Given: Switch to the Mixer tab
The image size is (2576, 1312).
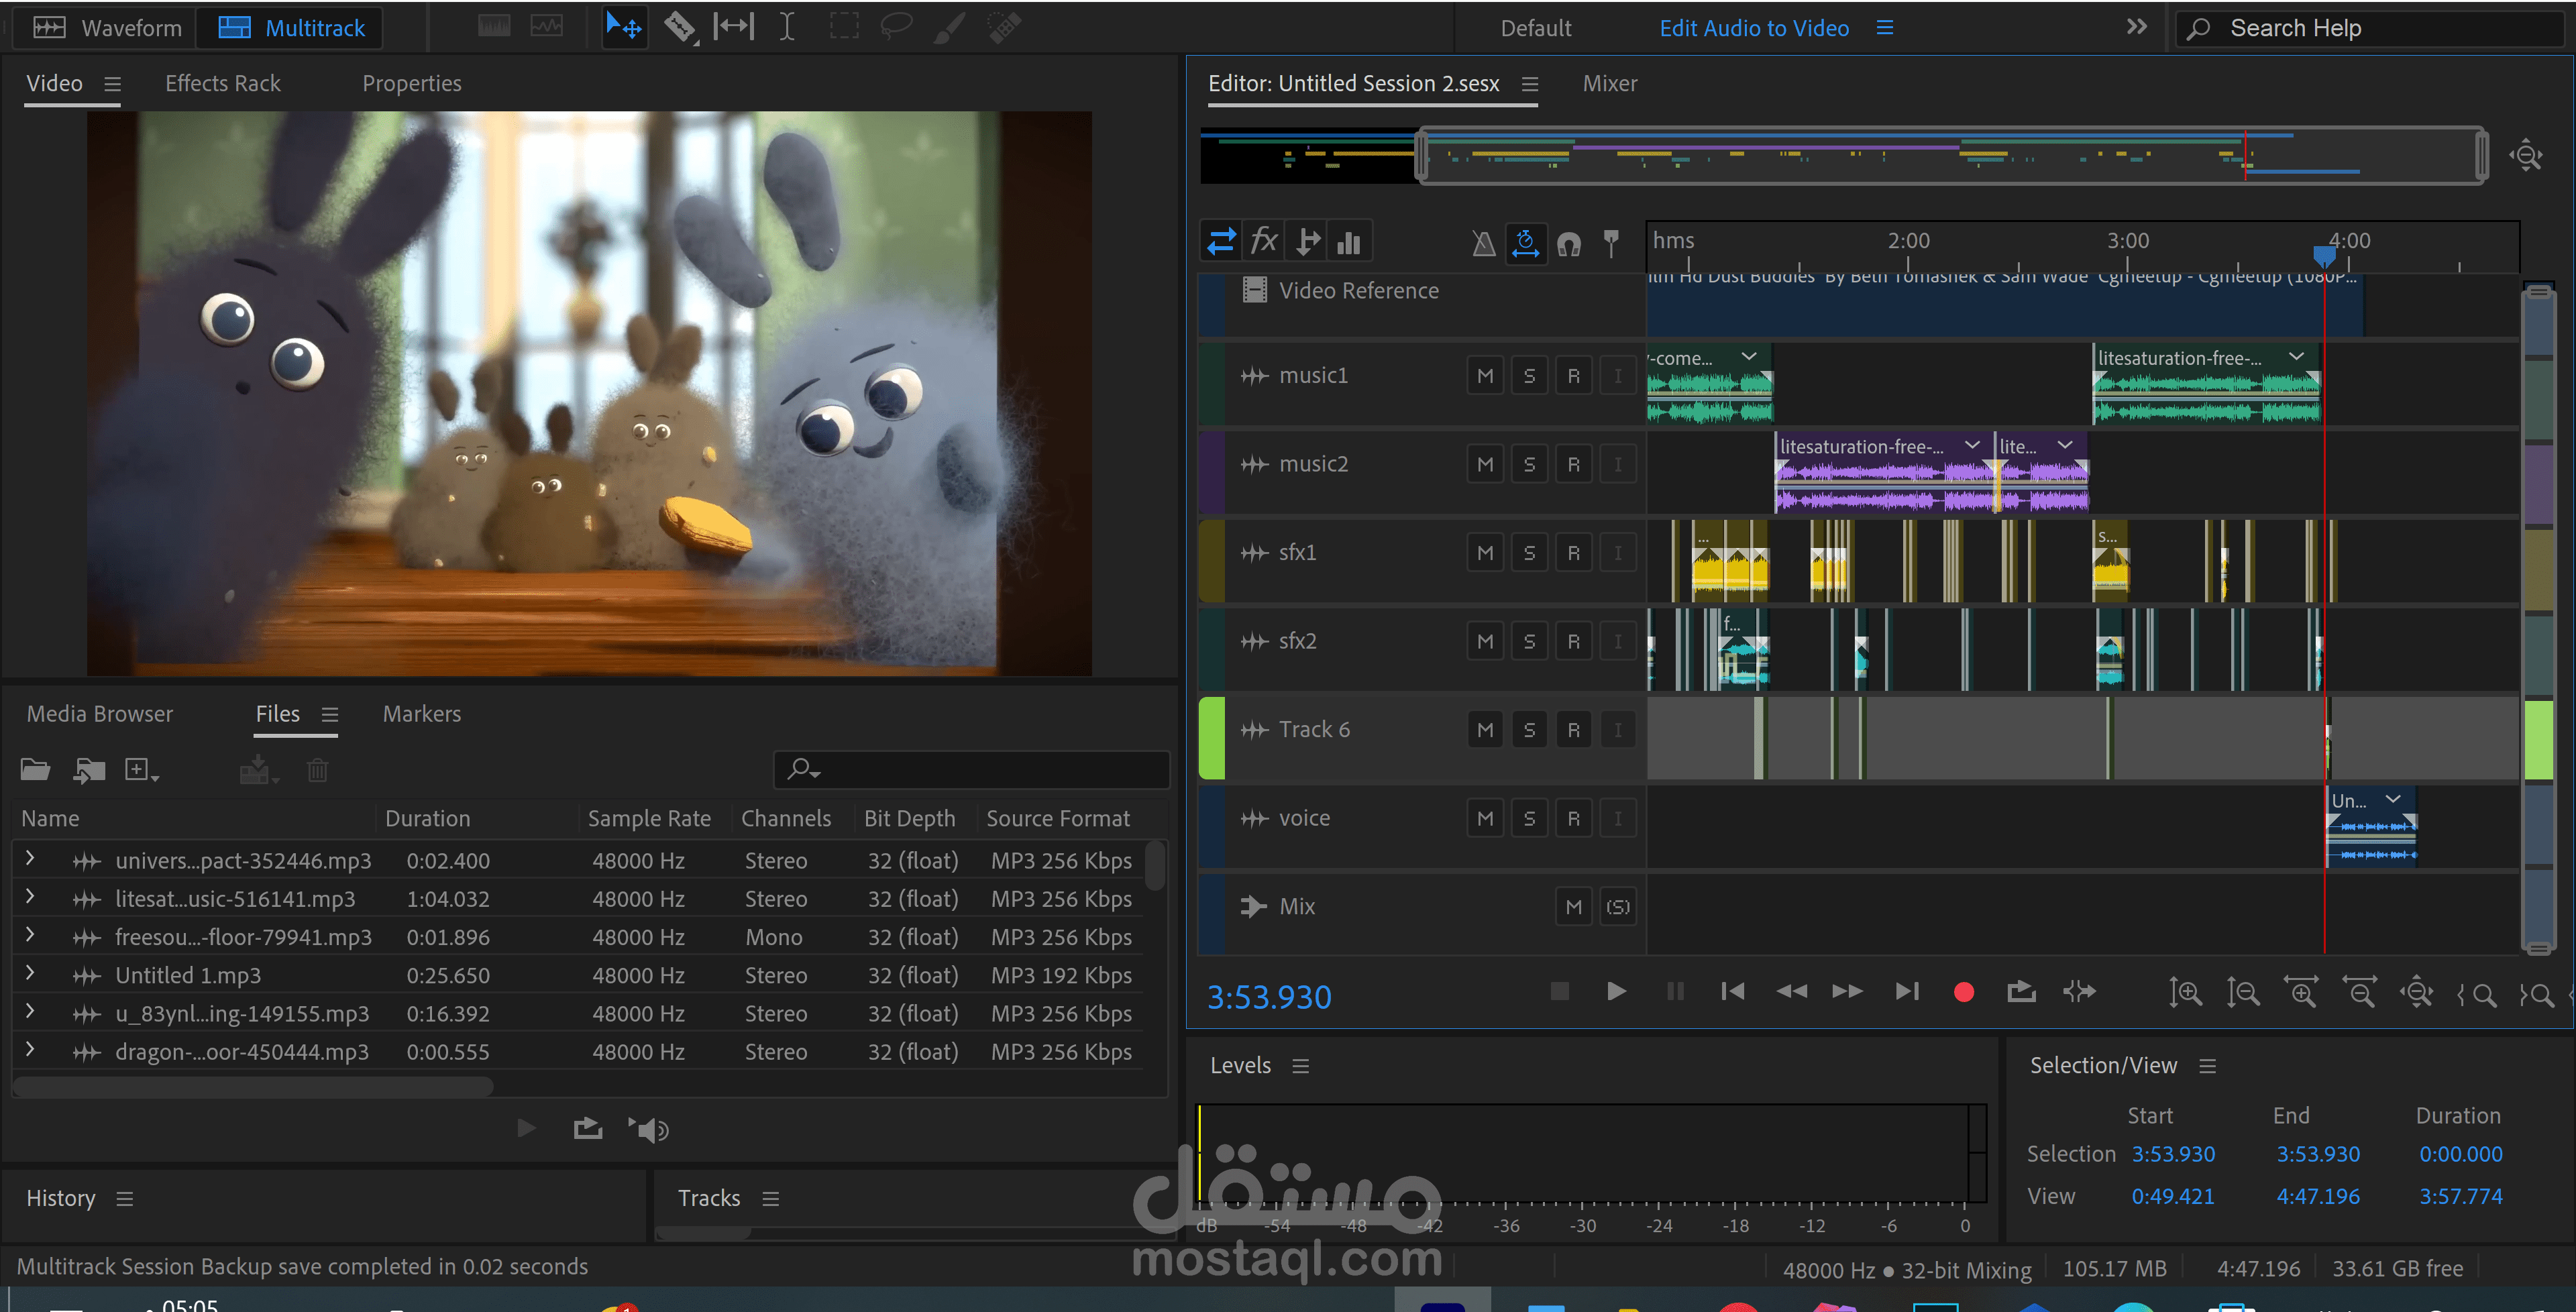Looking at the screenshot, I should [x=1610, y=83].
